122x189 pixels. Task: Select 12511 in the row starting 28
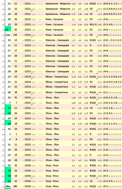(28, 14)
